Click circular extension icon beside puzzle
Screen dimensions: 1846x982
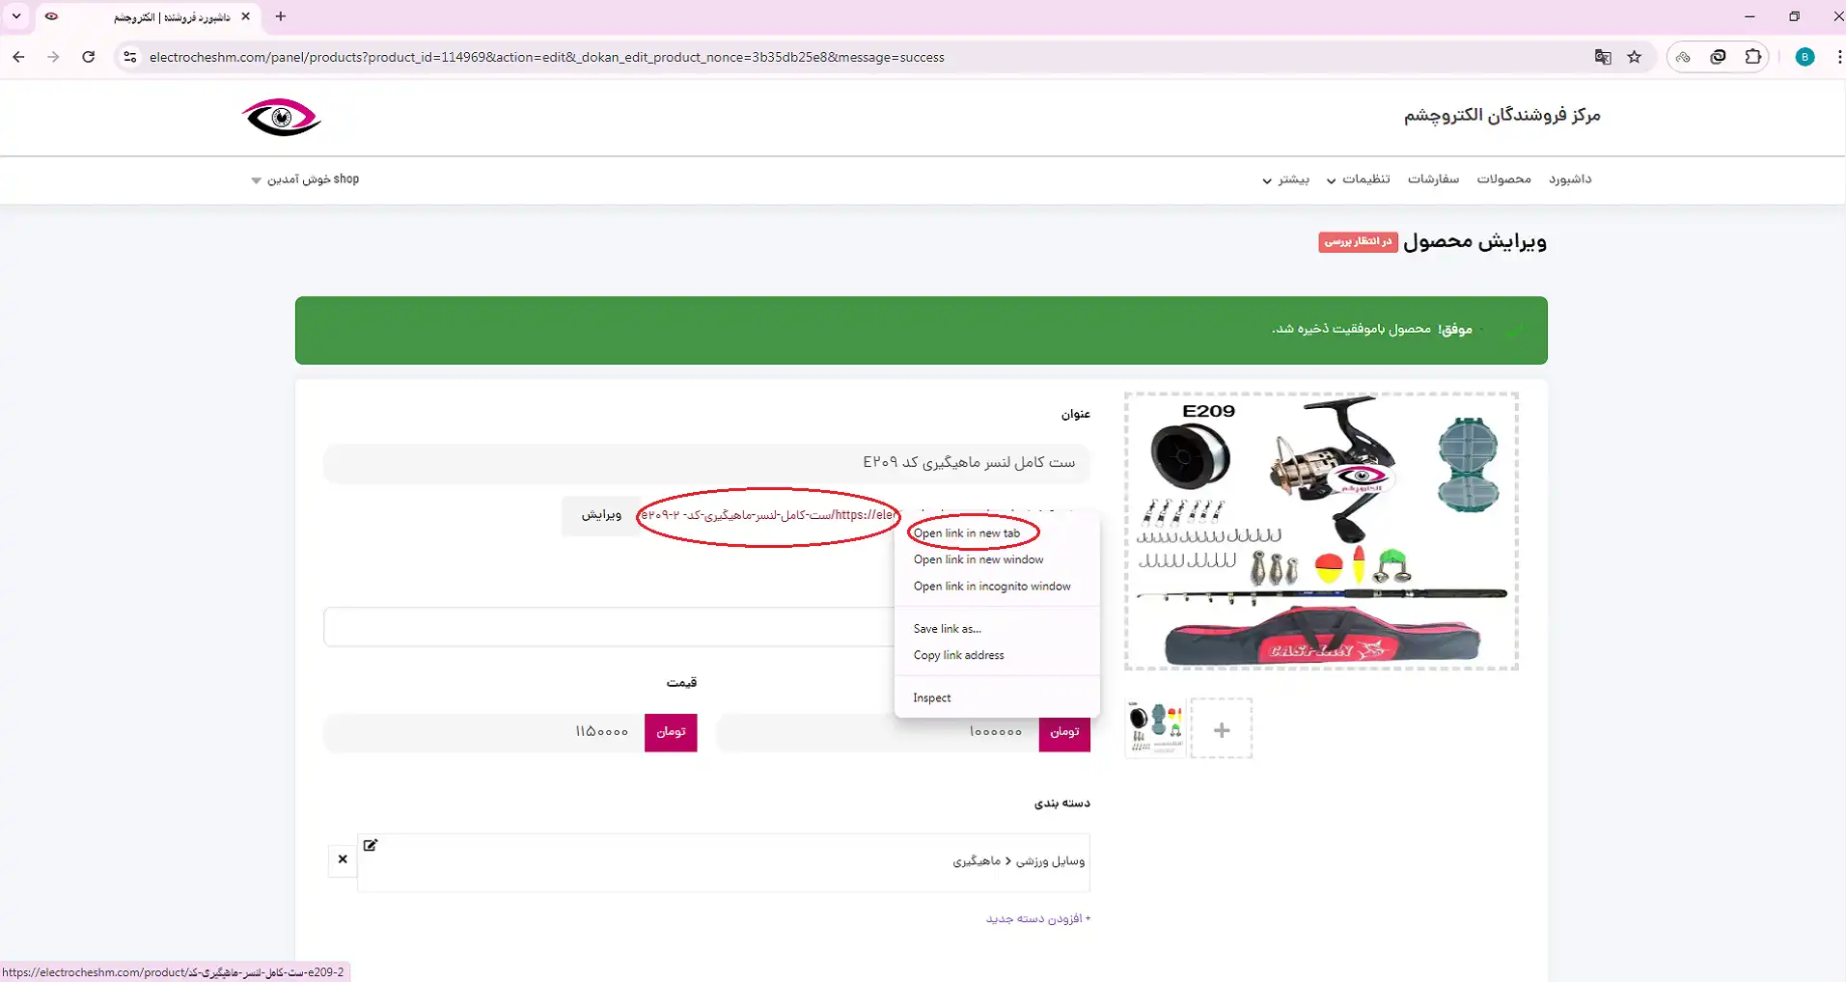[x=1718, y=57]
